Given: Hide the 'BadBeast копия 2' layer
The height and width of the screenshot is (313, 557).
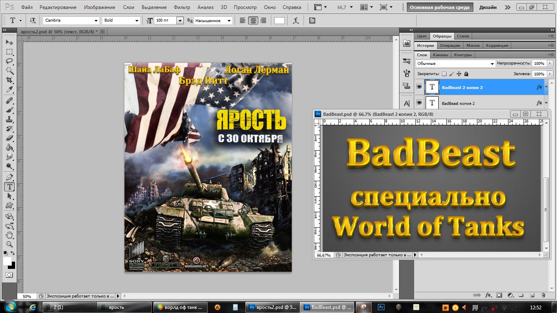Looking at the screenshot, I should pos(419,103).
